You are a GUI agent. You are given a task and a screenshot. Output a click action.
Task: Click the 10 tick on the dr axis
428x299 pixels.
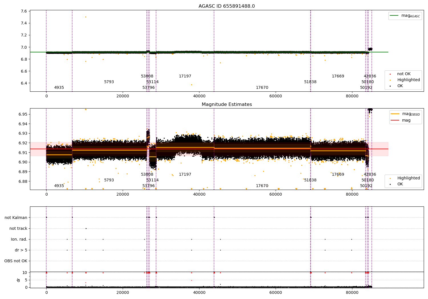tap(25, 273)
